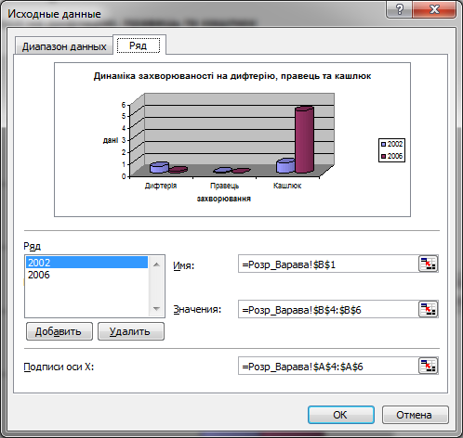Remove the series with Удалить button
The height and width of the screenshot is (438, 463).
(131, 331)
